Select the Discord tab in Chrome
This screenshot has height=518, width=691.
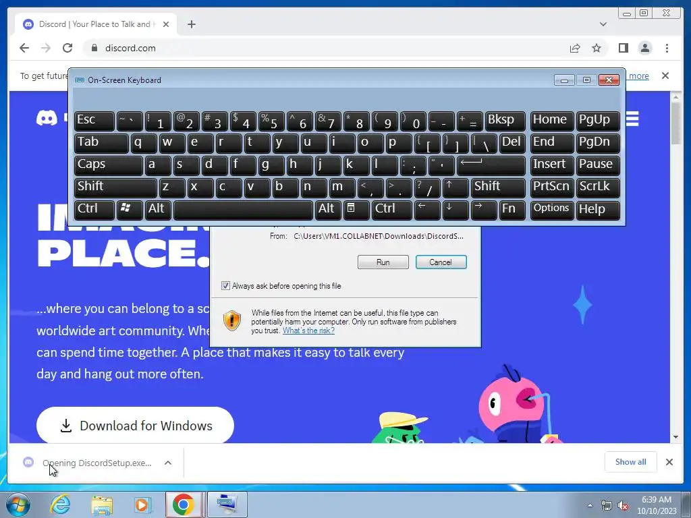(96, 24)
